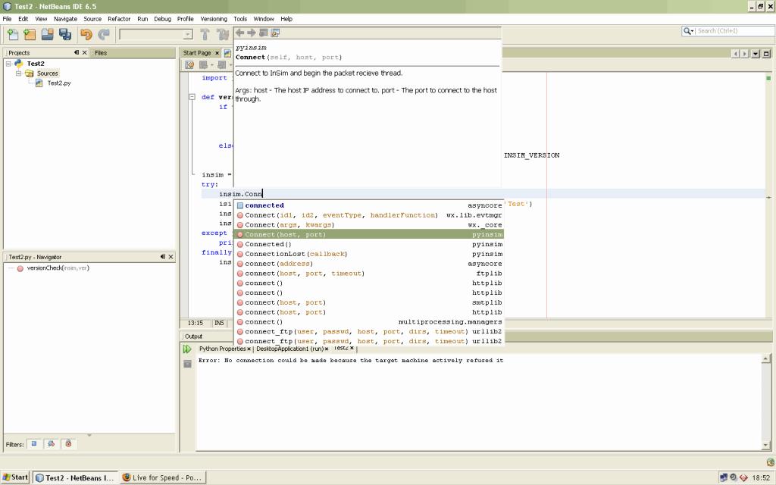Close the Projects panel
Screen dimensions: 776x485
click(85, 52)
